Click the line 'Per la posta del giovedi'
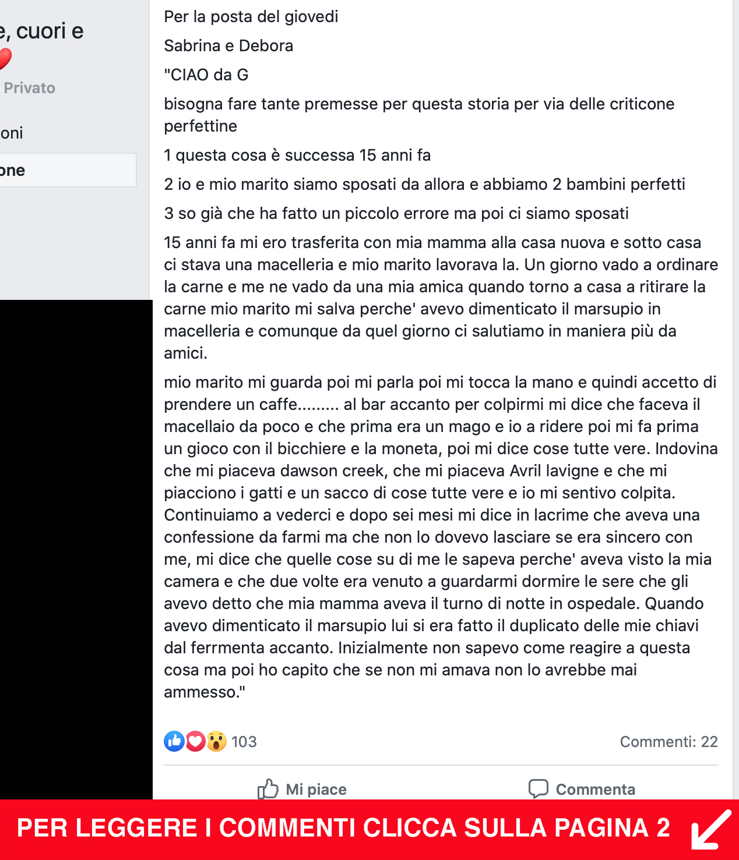 point(251,16)
